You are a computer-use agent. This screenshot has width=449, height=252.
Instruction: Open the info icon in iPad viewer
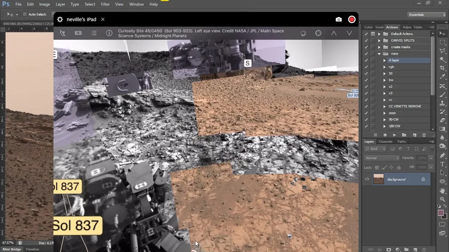point(109,33)
